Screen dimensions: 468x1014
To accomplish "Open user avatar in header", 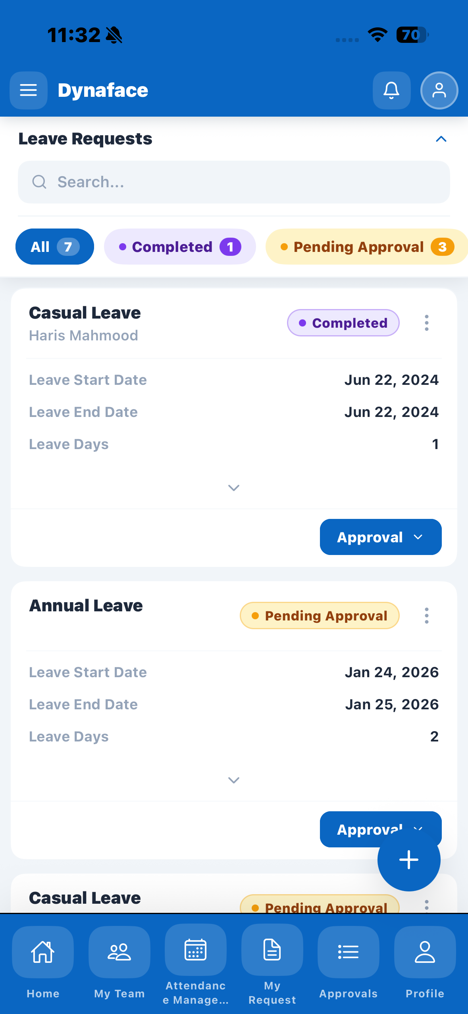I will pyautogui.click(x=439, y=90).
